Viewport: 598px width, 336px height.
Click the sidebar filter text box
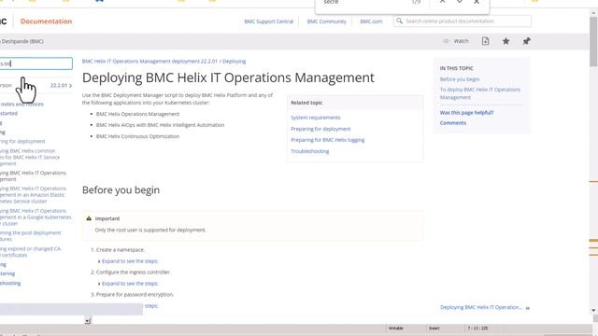pyautogui.click(x=36, y=63)
